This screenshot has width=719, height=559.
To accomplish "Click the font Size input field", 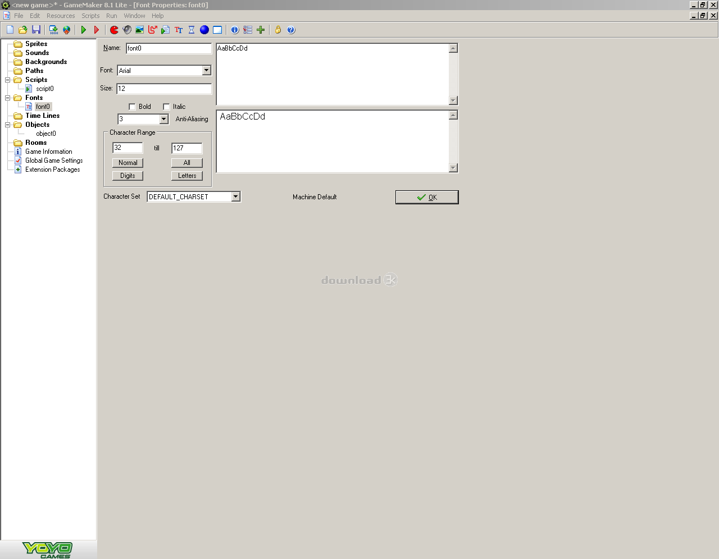I will tap(163, 89).
